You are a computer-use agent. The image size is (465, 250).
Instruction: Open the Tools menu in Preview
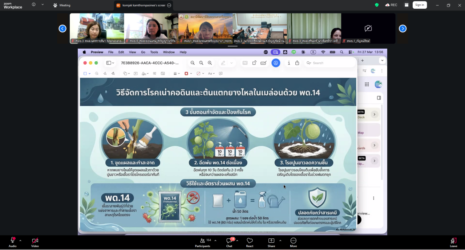coord(154,52)
